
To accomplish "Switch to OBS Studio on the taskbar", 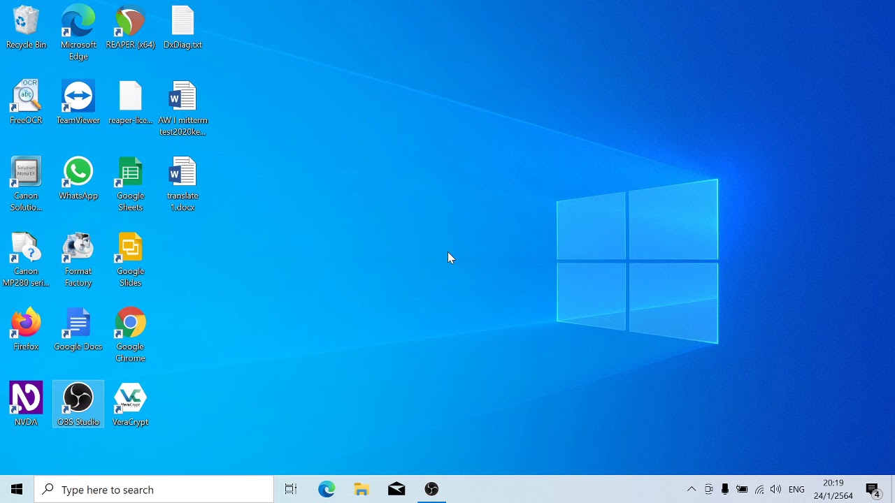I will (431, 489).
